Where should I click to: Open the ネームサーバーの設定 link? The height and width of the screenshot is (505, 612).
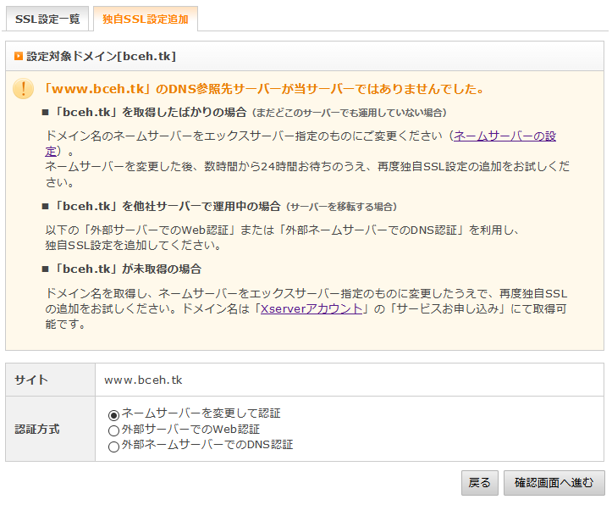[504, 136]
